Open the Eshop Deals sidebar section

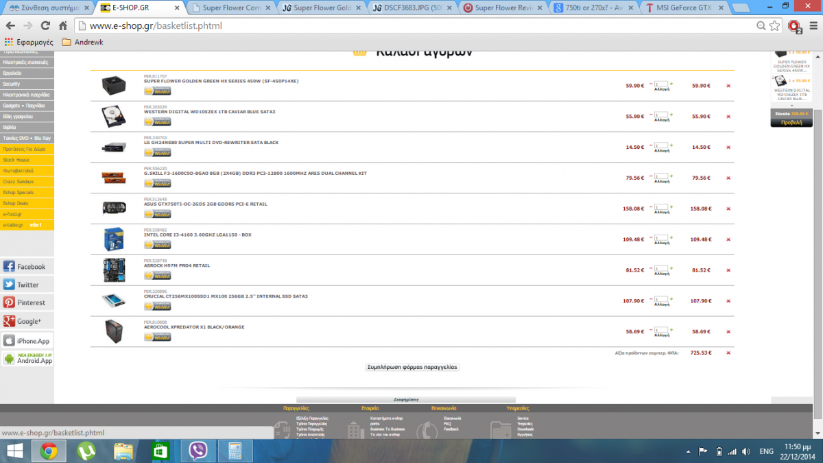27,204
